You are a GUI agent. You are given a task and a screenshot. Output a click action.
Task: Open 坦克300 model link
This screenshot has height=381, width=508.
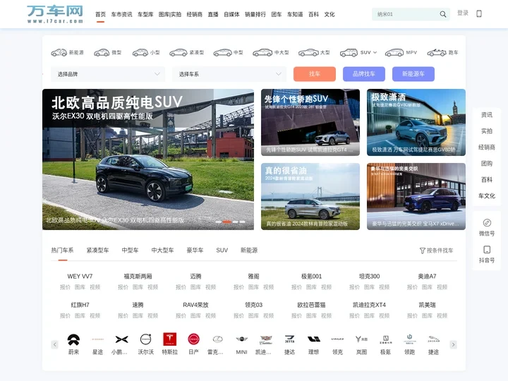[369, 277]
